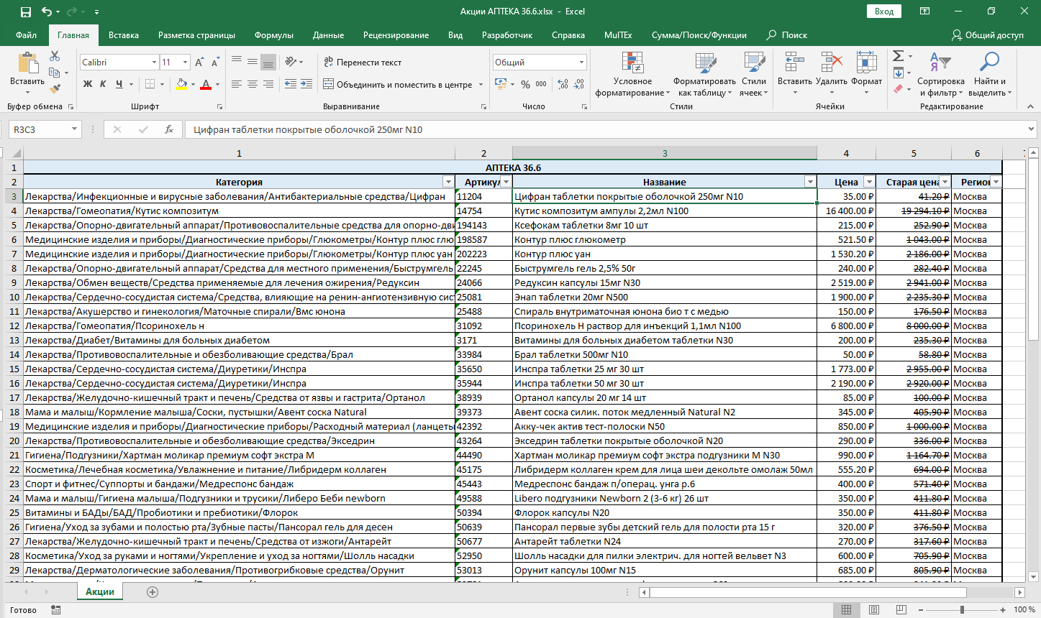Click the zoom slider handle
Screen dimensions: 1041x618
coord(962,609)
